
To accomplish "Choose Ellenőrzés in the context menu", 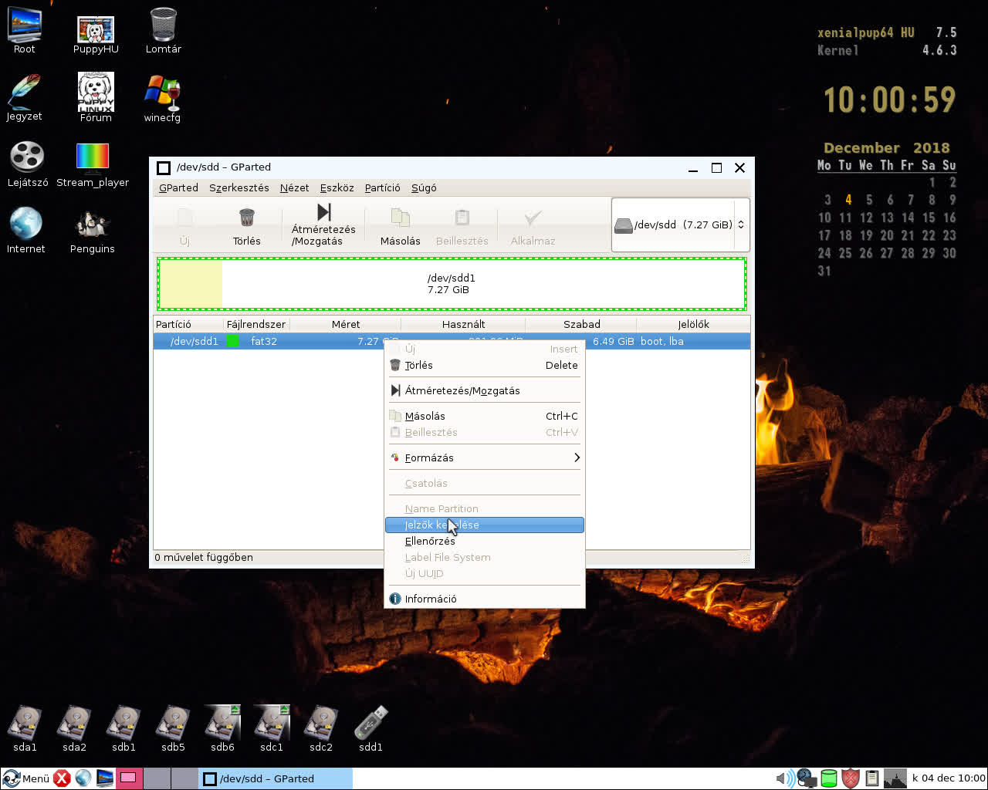I will 484,541.
